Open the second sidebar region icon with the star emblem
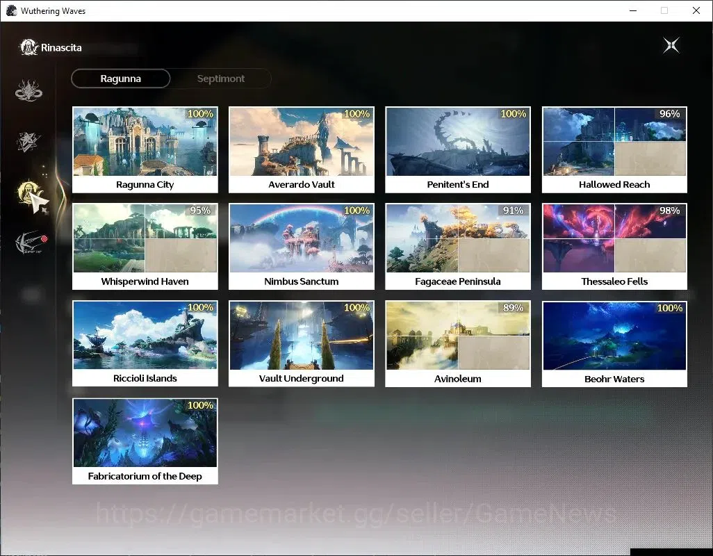 [x=28, y=141]
